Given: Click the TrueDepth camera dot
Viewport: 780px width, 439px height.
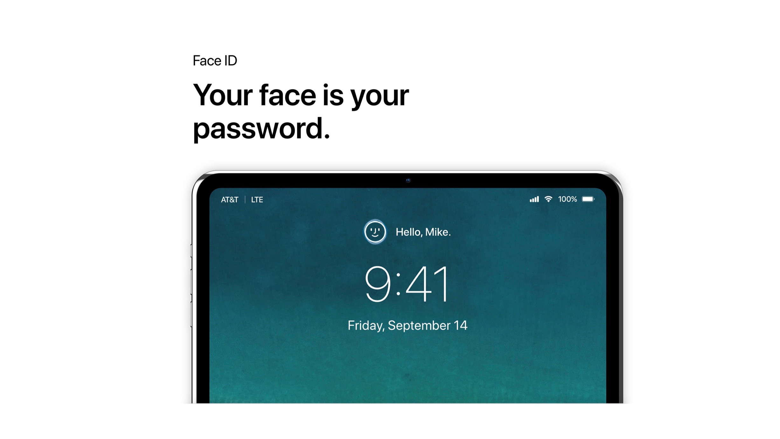Looking at the screenshot, I should [408, 180].
